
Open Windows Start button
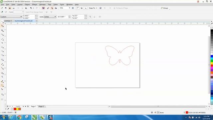click(x=3, y=117)
